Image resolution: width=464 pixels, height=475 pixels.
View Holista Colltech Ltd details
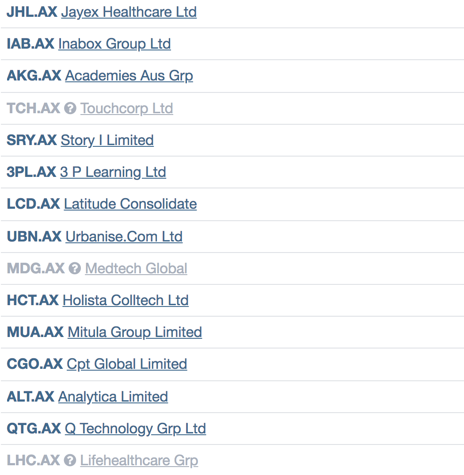point(126,300)
